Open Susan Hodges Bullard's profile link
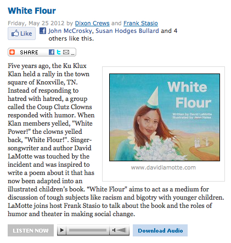The width and height of the screenshot is (231, 243). click(127, 31)
